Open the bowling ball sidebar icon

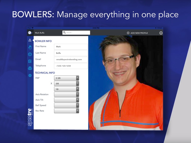coord(30,54)
